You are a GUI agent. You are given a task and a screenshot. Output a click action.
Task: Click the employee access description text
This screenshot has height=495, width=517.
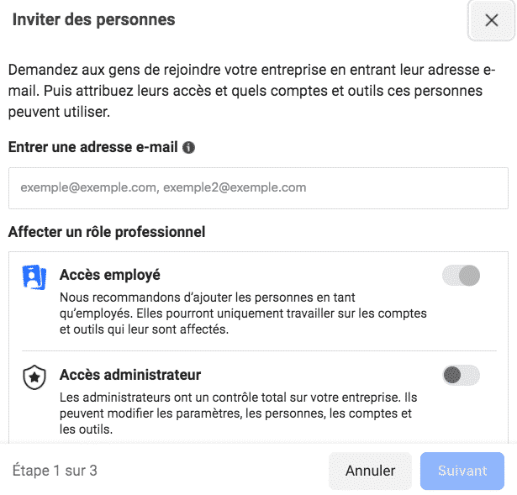coord(243,313)
